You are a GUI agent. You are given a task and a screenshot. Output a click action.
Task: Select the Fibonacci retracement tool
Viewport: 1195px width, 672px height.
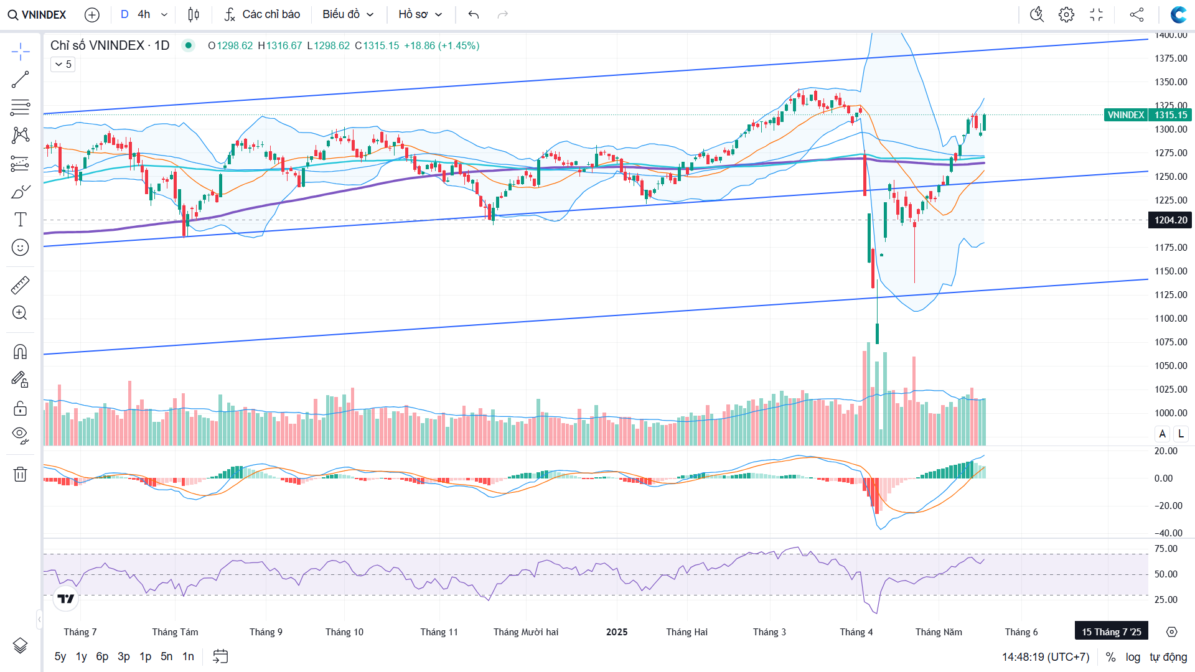click(20, 107)
